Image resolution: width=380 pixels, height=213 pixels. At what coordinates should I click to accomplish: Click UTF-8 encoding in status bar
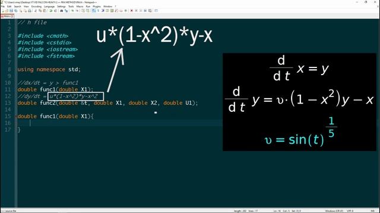(350, 211)
